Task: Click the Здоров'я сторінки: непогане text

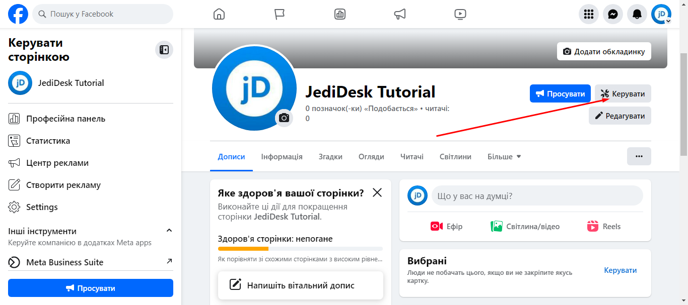Action: pos(276,239)
